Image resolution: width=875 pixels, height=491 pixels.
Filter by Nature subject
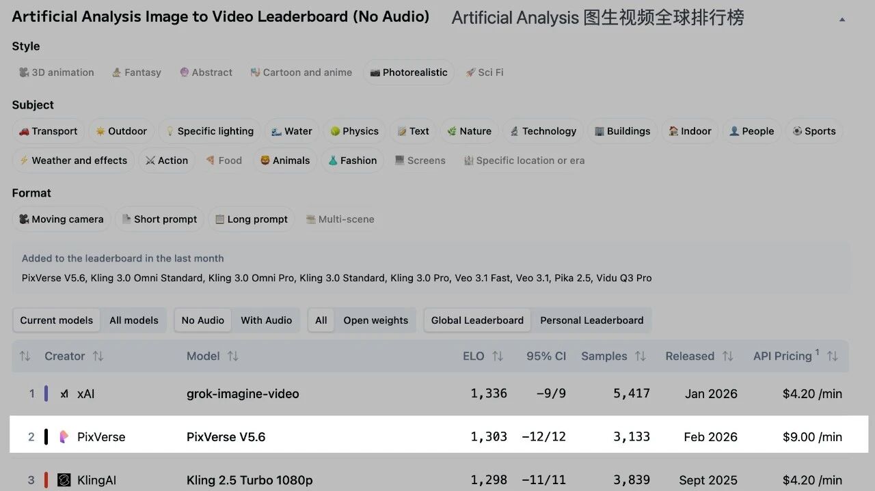[x=469, y=131]
